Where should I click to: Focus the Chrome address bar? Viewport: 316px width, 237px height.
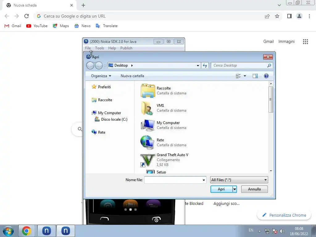[149, 16]
